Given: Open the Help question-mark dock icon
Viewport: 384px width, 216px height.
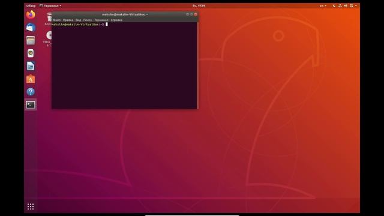Looking at the screenshot, I should [x=31, y=92].
